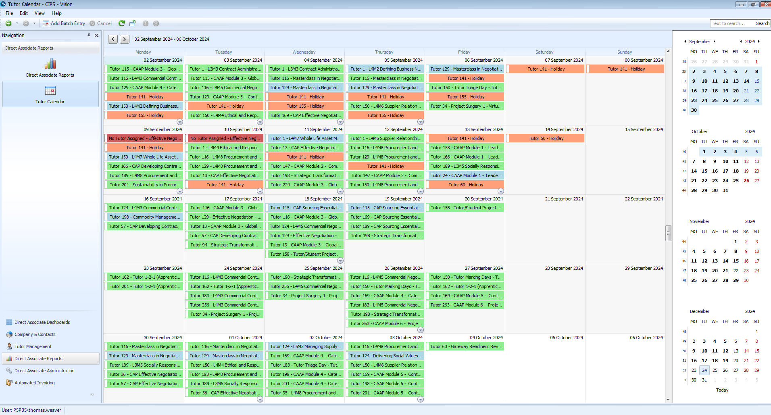Screen dimensions: 771x415
Task: Open the Back button history dropdown
Action: [17, 23]
